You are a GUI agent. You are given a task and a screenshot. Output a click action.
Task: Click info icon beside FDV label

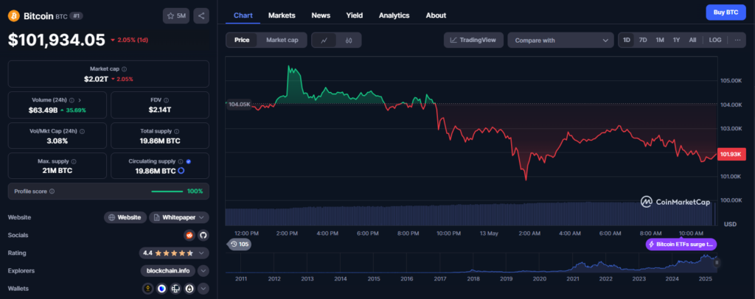click(166, 100)
